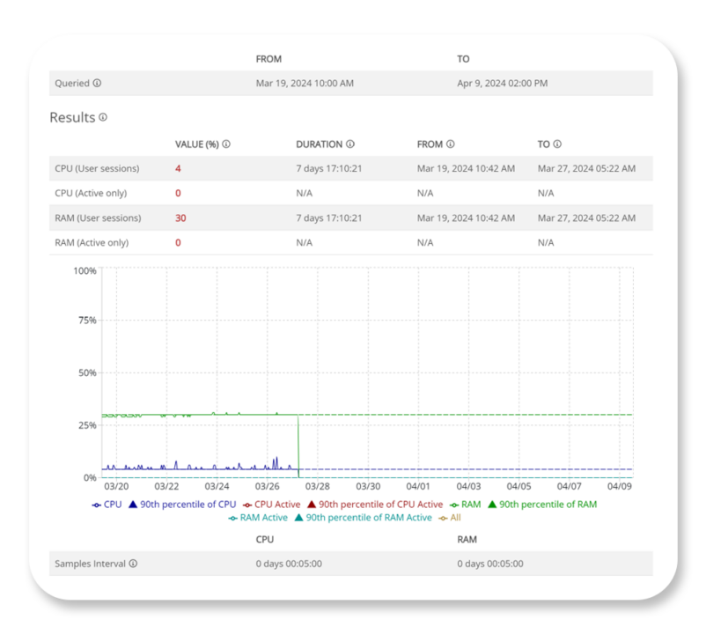
Task: Toggle the All series in the legend
Action: click(456, 517)
